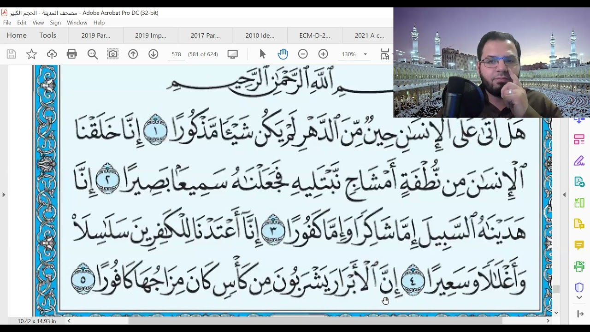Click the (581 of 624) page count
The width and height of the screenshot is (590, 332).
tap(203, 54)
